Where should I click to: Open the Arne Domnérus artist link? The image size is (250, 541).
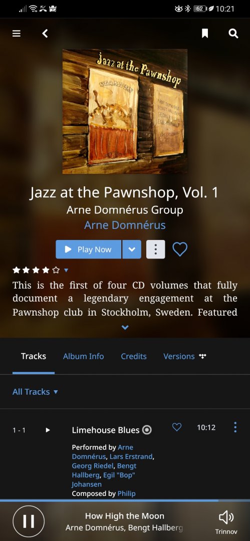coord(125,225)
